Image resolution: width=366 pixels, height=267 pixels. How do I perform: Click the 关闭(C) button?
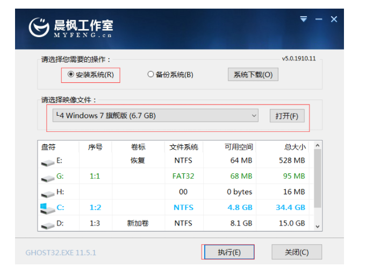coord(297,252)
